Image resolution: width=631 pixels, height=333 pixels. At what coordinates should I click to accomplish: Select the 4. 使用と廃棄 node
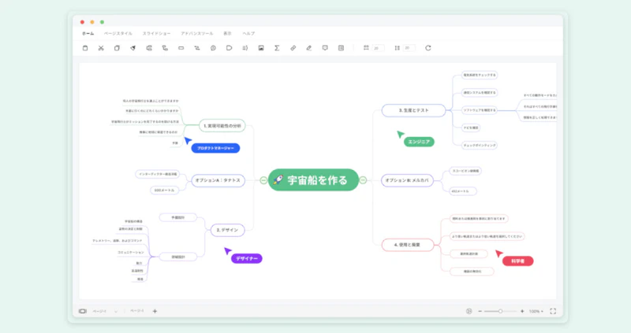407,245
